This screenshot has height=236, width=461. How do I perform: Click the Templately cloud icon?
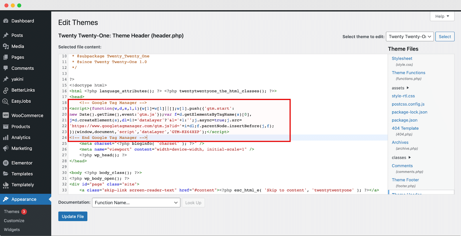tap(6, 185)
